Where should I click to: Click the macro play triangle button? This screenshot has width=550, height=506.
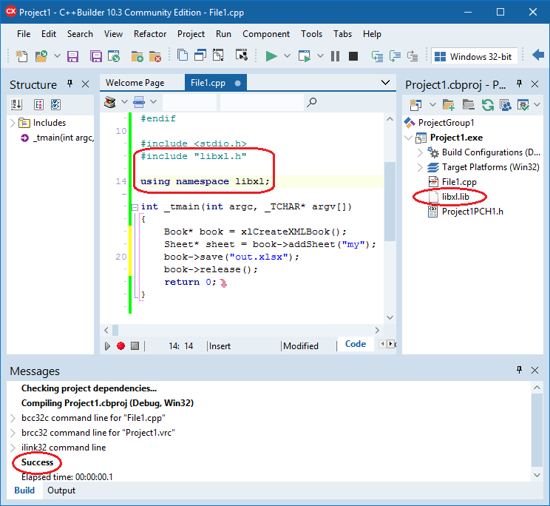[x=108, y=346]
